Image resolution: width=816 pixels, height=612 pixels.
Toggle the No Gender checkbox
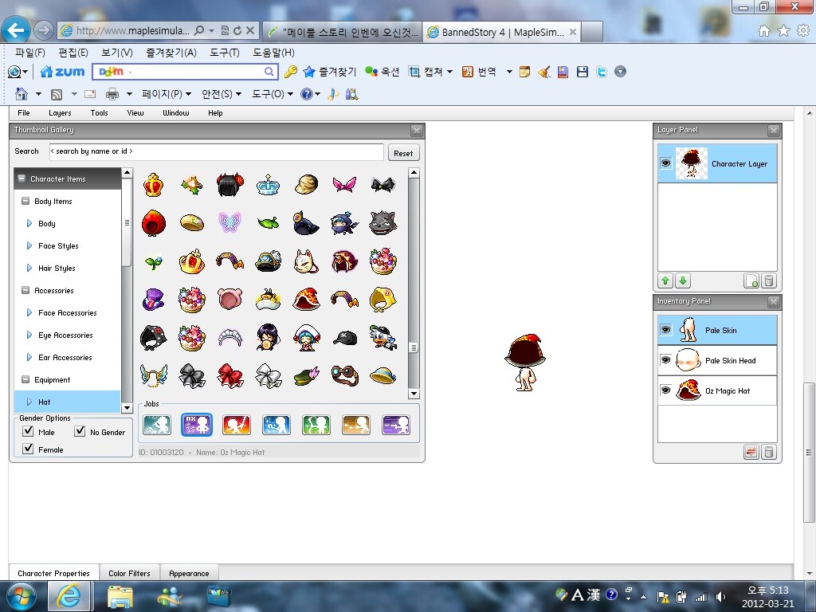(80, 431)
